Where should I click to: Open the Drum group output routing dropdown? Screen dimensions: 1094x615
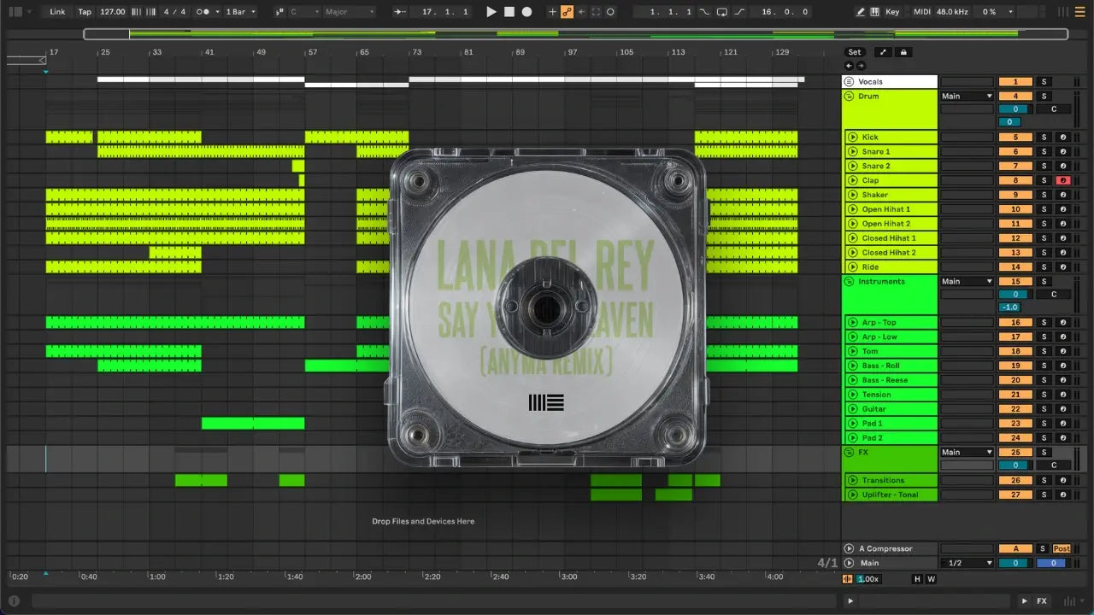point(968,97)
